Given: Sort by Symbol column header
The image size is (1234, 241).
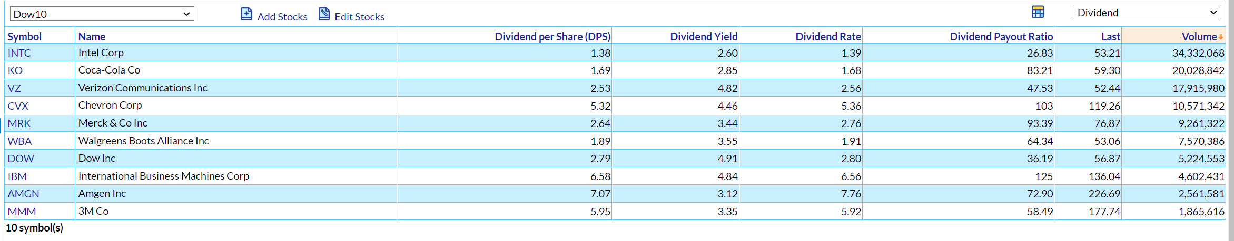Looking at the screenshot, I should 25,37.
